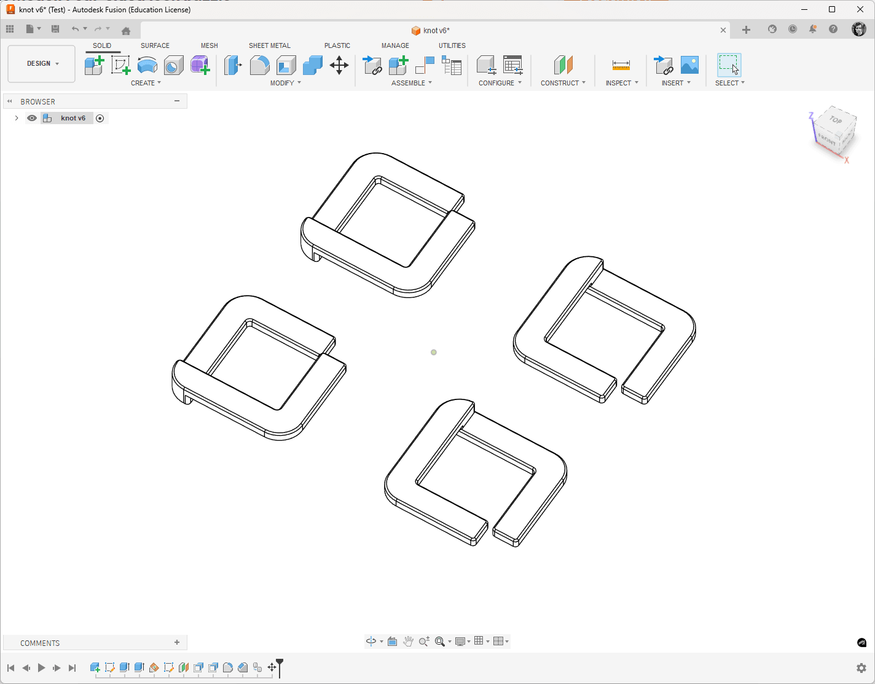Screen dimensions: 875x684
Task: Click the Joint tool icon
Action: (x=425, y=65)
